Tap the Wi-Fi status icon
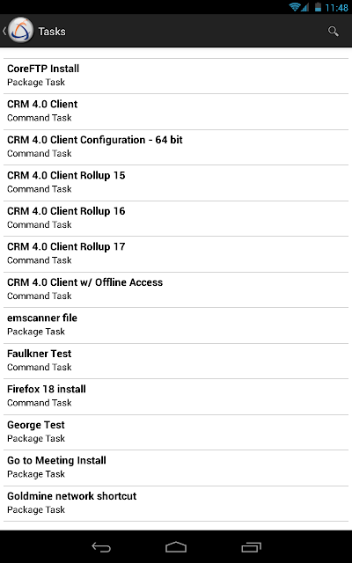This screenshot has height=563, width=352. (295, 7)
